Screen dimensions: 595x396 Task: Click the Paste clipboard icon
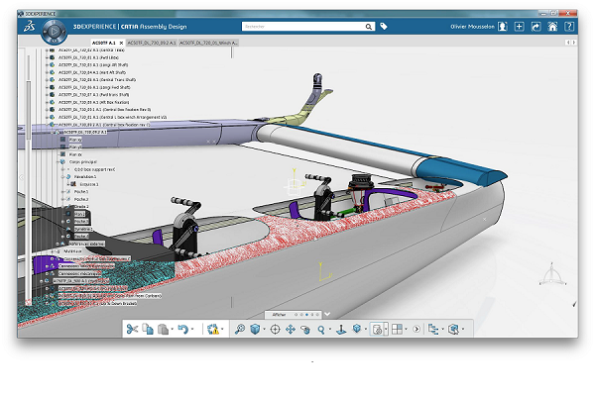[164, 329]
